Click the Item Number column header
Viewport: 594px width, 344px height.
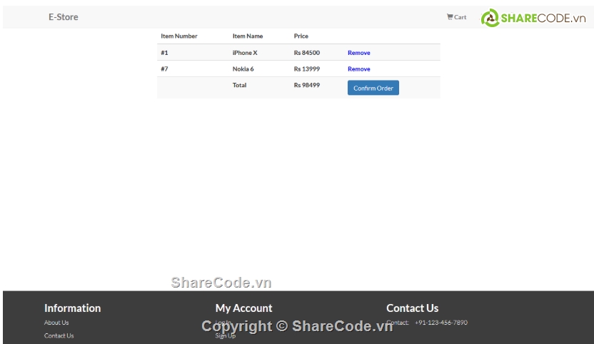point(178,36)
